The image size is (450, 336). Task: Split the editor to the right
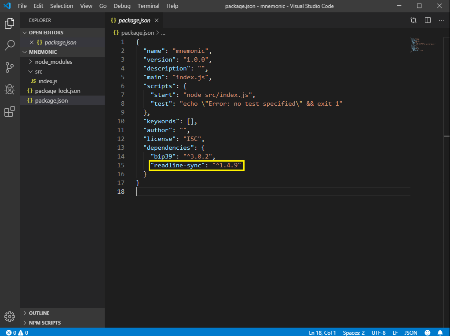pyautogui.click(x=428, y=20)
